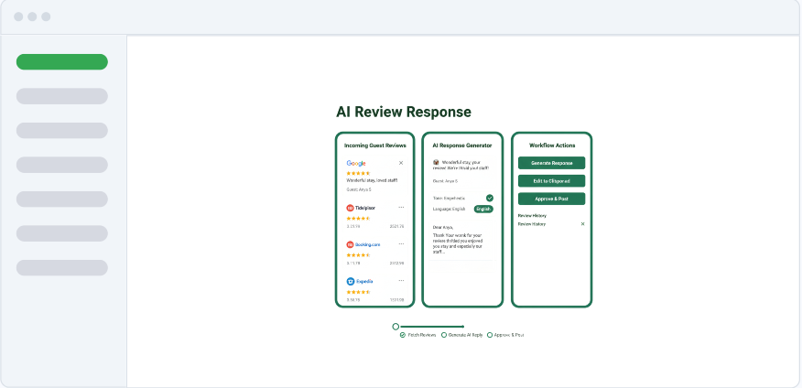The image size is (802, 388).
Task: Click the AI Review Response heading
Action: click(404, 112)
